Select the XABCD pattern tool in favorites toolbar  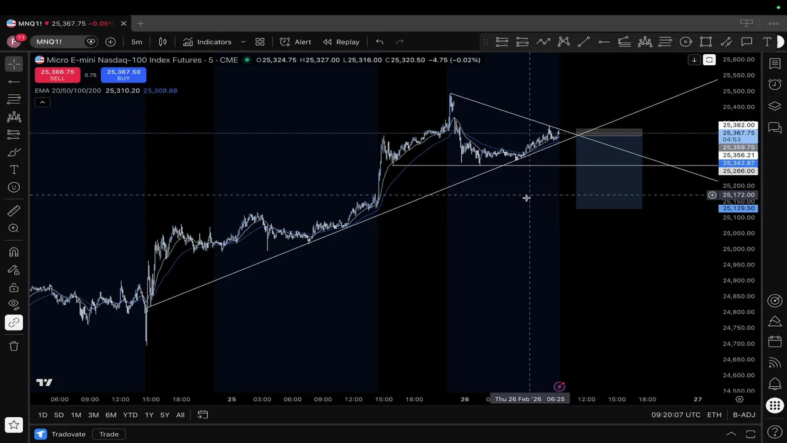click(x=563, y=42)
